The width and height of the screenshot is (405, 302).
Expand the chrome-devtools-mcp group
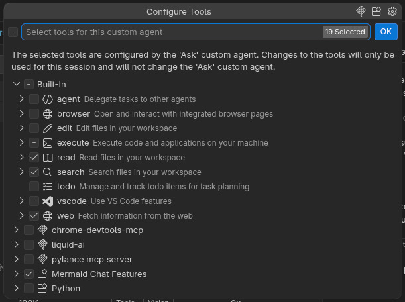pyautogui.click(x=16, y=230)
